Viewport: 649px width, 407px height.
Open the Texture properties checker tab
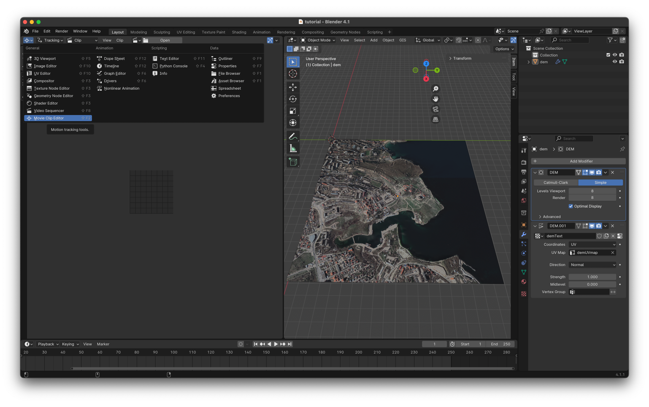524,294
